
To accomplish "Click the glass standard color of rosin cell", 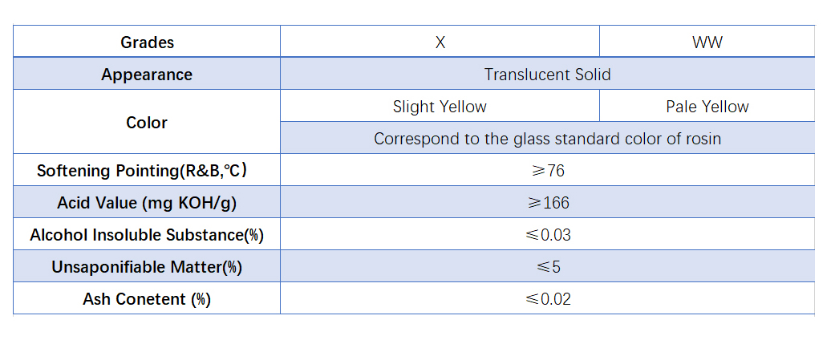I will pyautogui.click(x=547, y=138).
